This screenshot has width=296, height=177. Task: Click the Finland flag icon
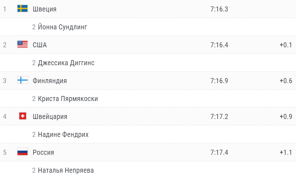tap(23, 80)
